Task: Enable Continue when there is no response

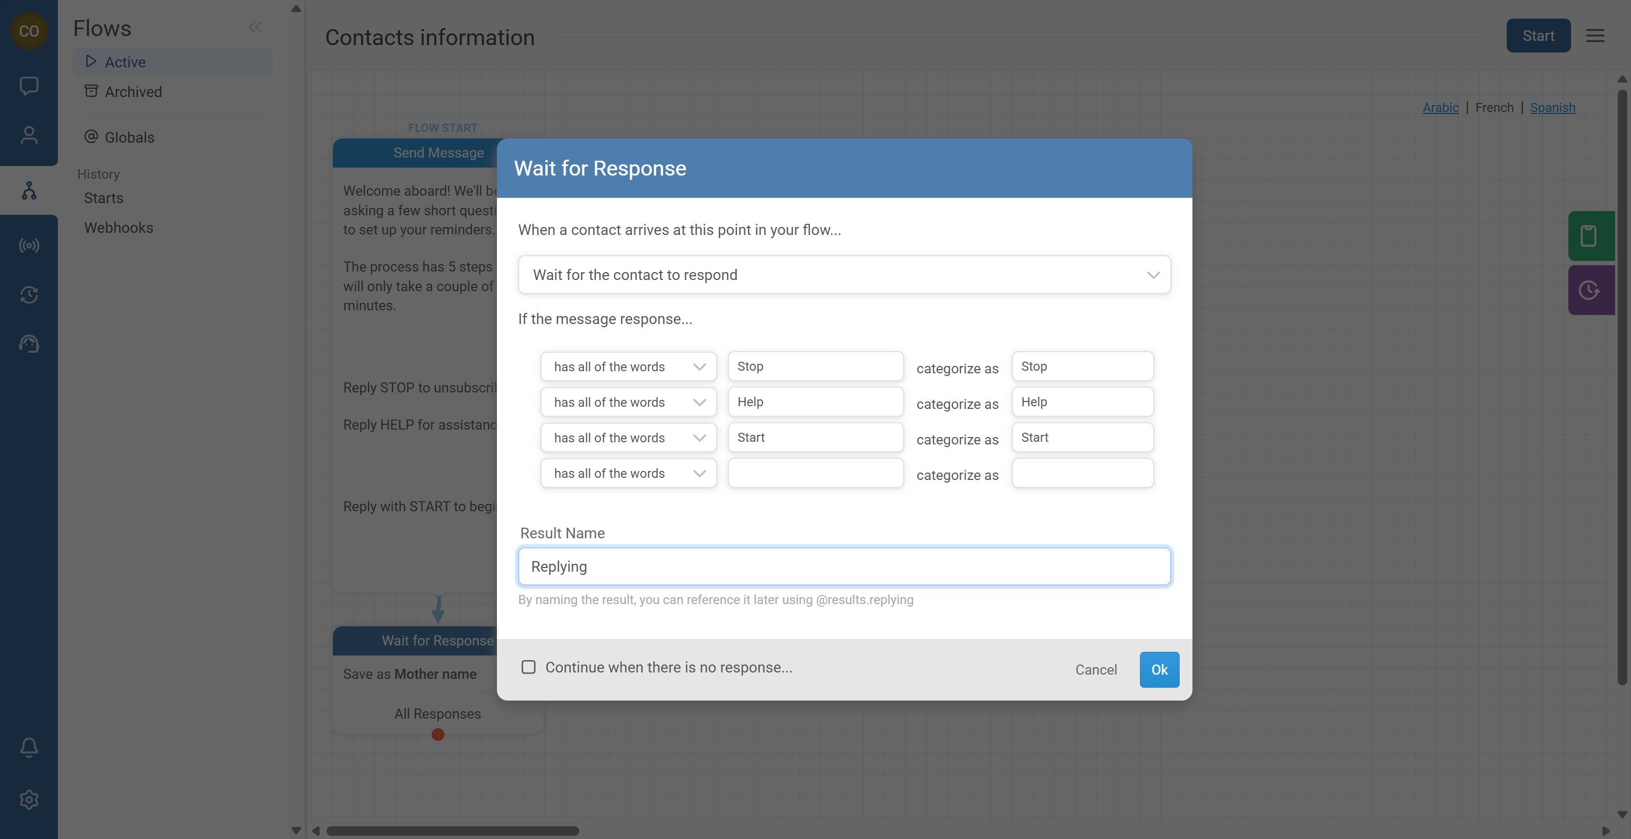Action: [528, 667]
